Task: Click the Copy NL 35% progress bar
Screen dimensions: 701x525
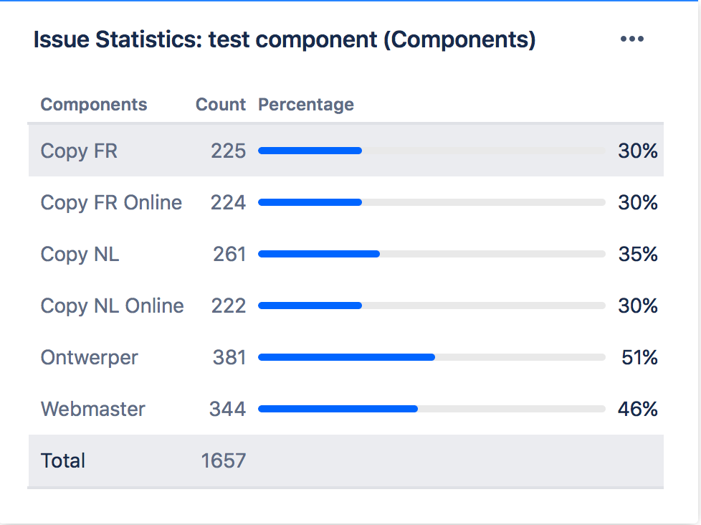Action: coord(432,254)
